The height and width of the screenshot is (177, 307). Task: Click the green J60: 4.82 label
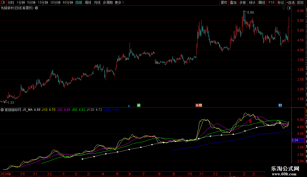[78, 110]
